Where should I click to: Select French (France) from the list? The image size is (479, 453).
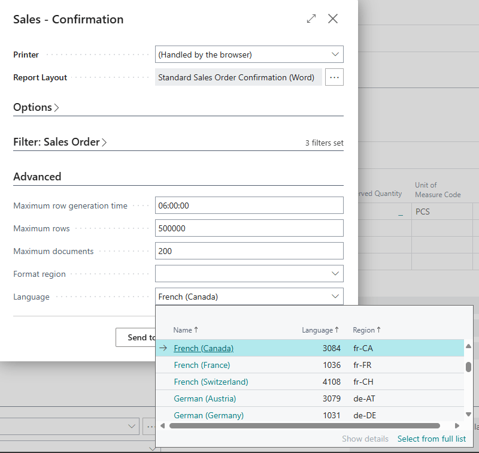202,365
